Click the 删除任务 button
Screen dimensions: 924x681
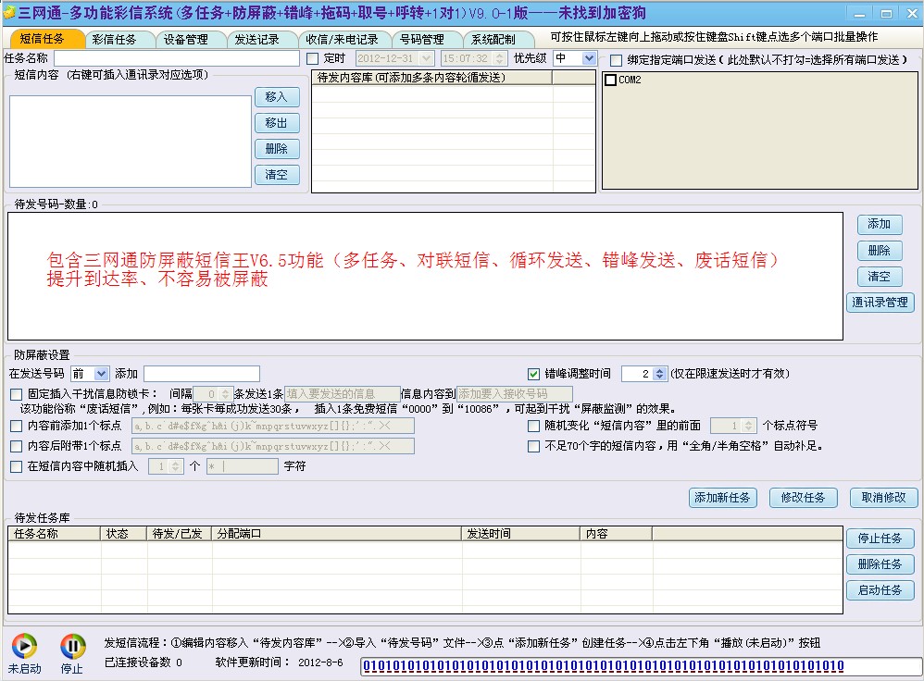tap(880, 564)
